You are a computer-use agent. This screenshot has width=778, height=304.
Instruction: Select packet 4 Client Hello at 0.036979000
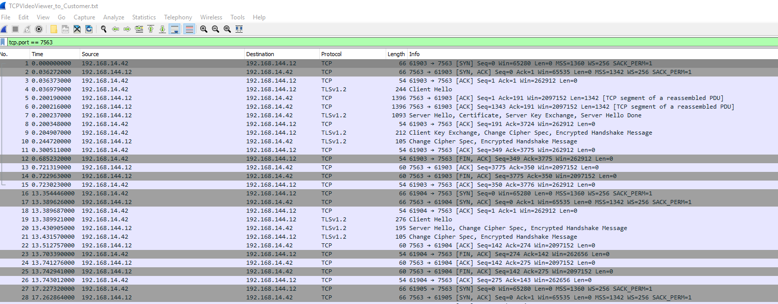[x=389, y=89]
